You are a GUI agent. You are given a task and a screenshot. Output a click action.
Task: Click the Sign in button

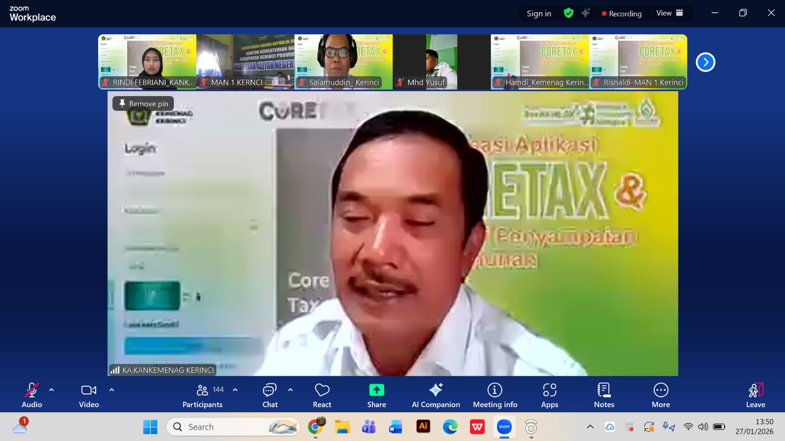coord(539,14)
